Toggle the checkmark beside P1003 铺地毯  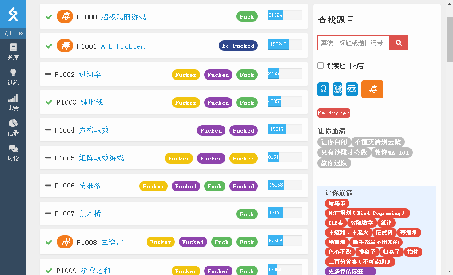click(48, 102)
